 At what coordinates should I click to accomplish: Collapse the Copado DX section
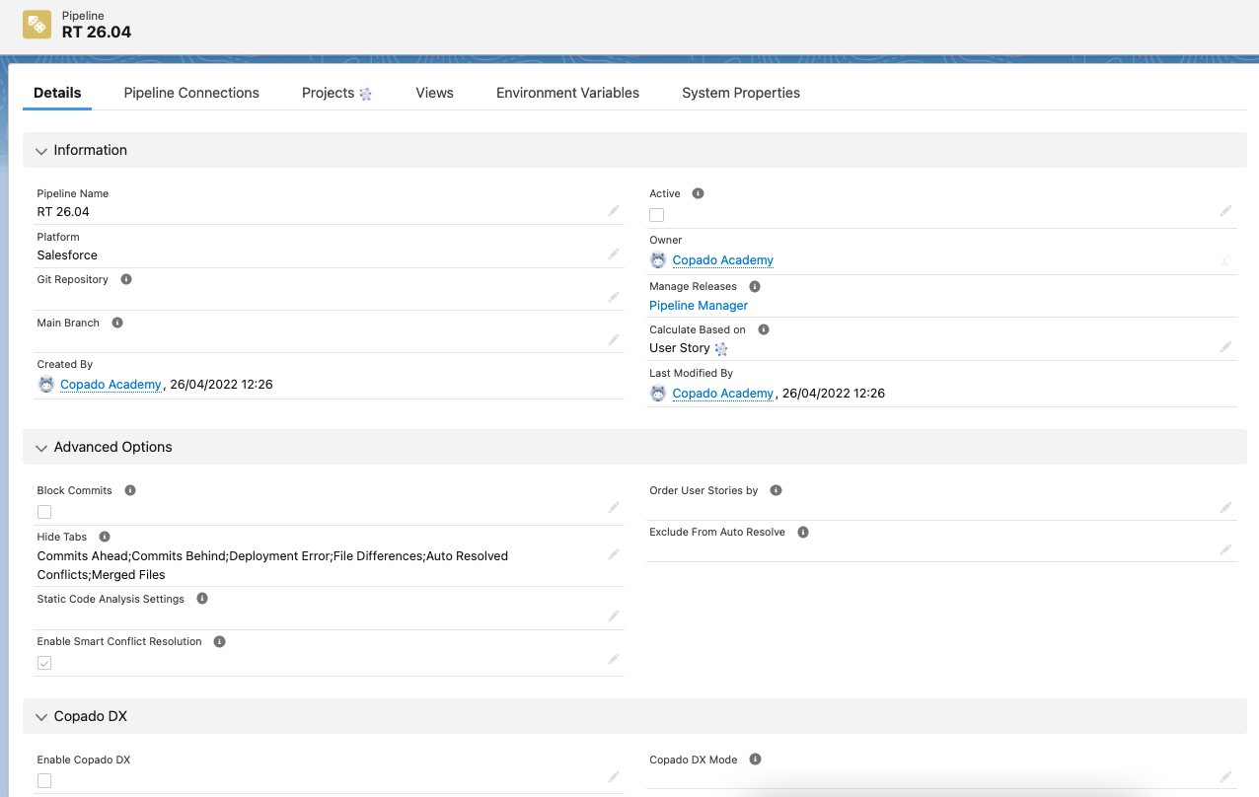[x=41, y=717]
